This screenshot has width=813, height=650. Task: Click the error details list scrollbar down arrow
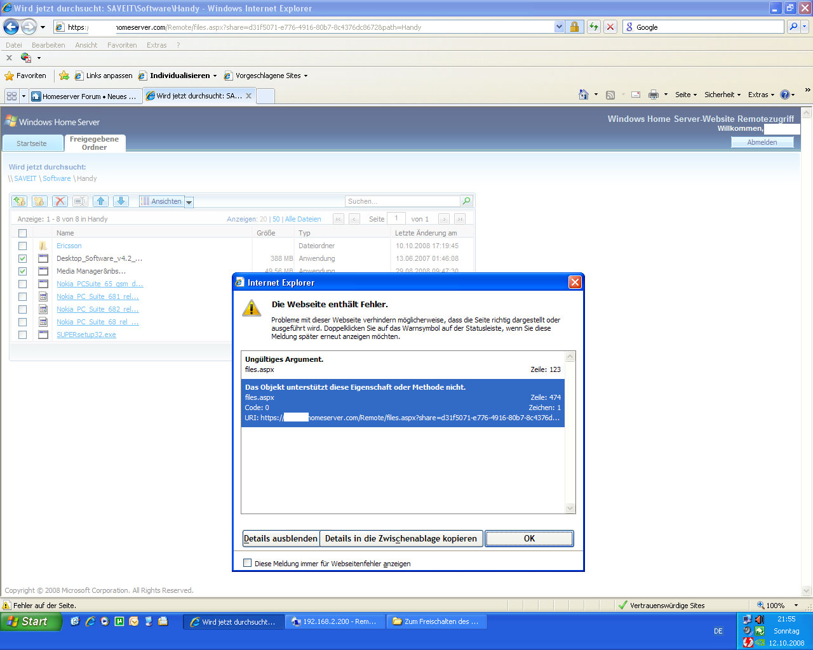click(x=570, y=508)
